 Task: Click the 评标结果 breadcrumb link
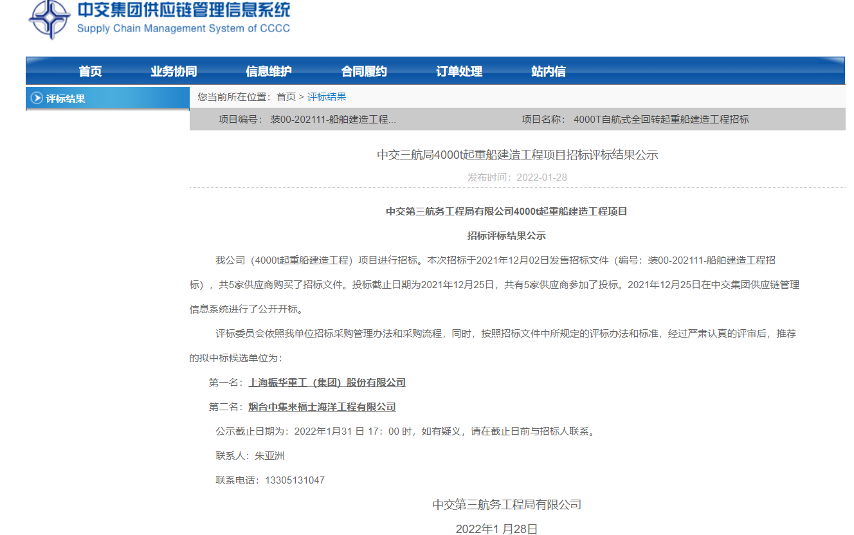(327, 96)
